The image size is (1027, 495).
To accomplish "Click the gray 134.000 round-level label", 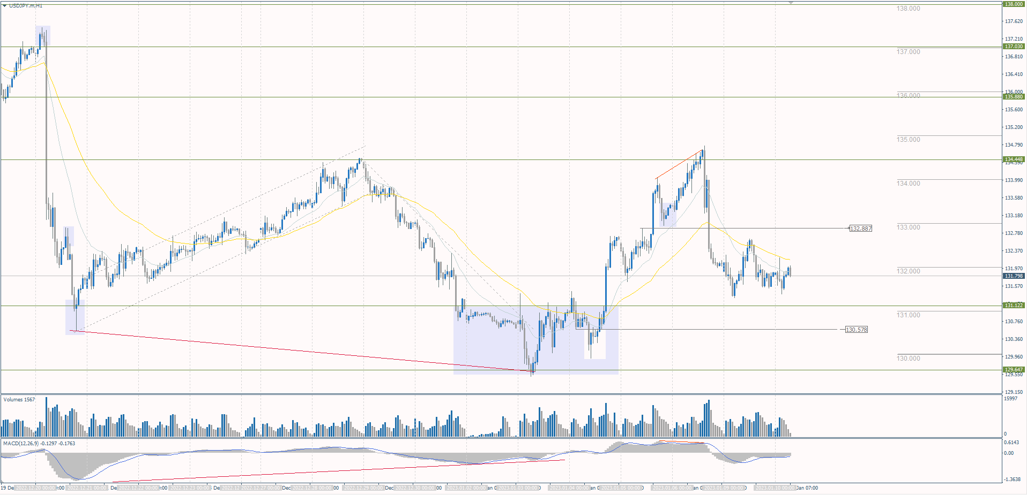I will pyautogui.click(x=908, y=184).
